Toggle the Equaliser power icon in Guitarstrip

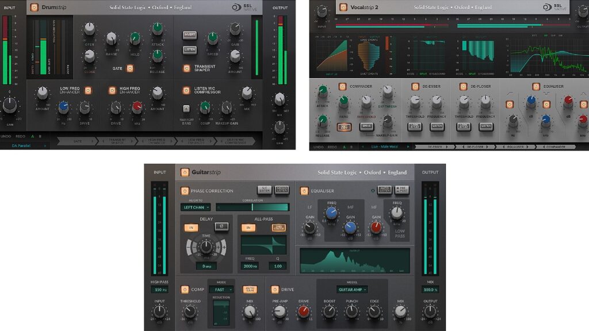(304, 191)
